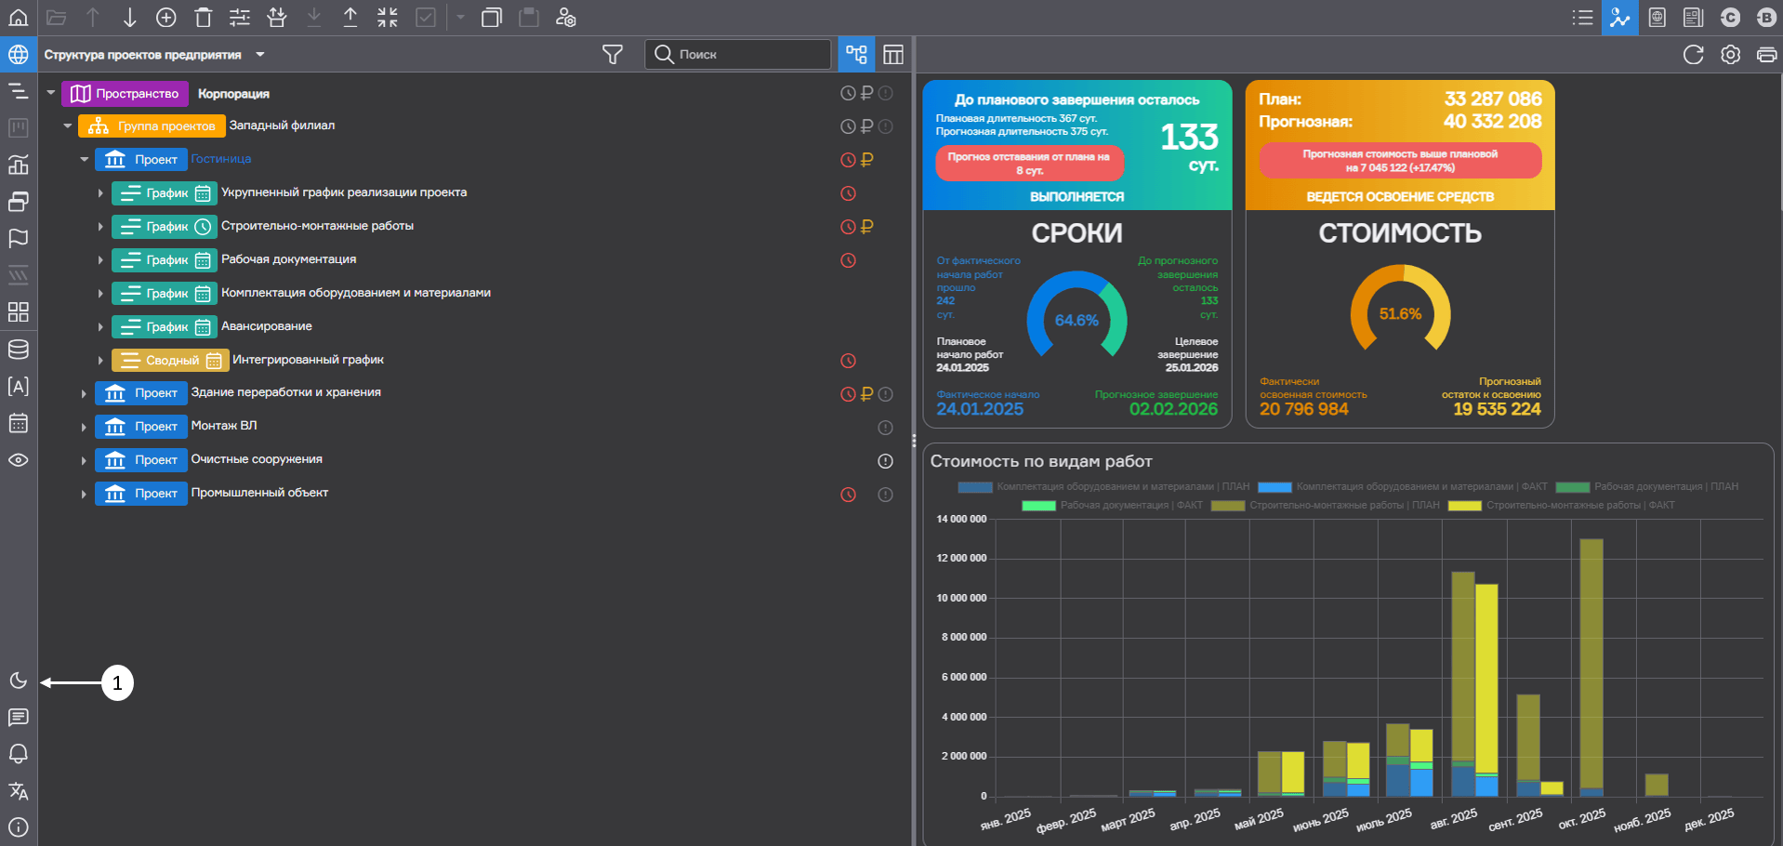Image resolution: width=1783 pixels, height=846 pixels.
Task: Open the calendar icon in left sidebar
Action: [x=19, y=424]
